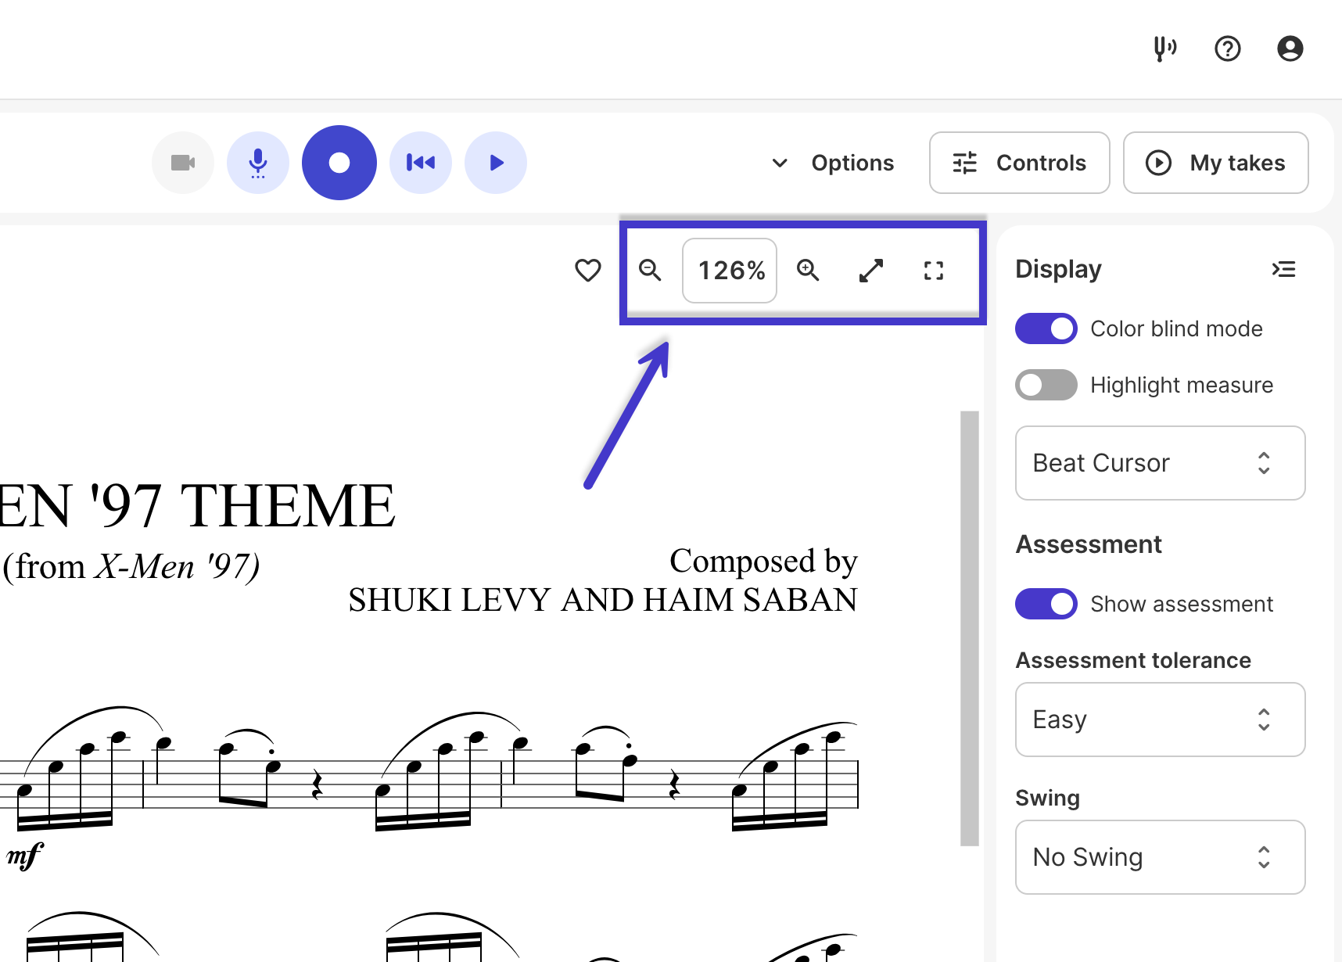1342x962 pixels.
Task: Toggle the microphone input button
Action: coord(258,163)
